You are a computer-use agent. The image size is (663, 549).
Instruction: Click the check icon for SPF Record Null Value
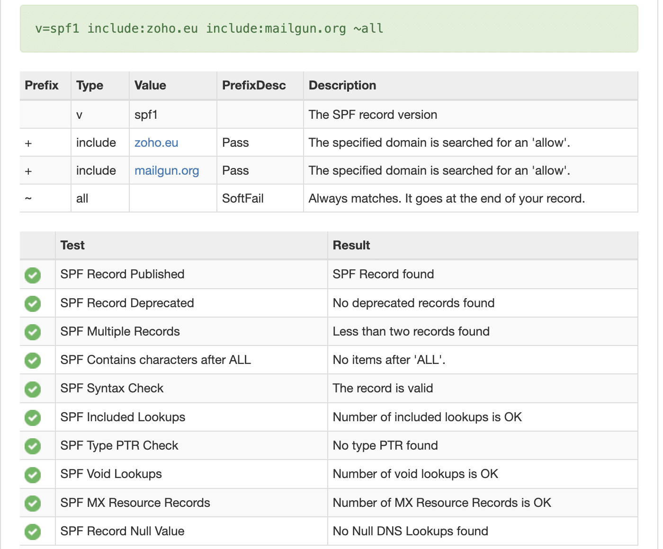(33, 531)
